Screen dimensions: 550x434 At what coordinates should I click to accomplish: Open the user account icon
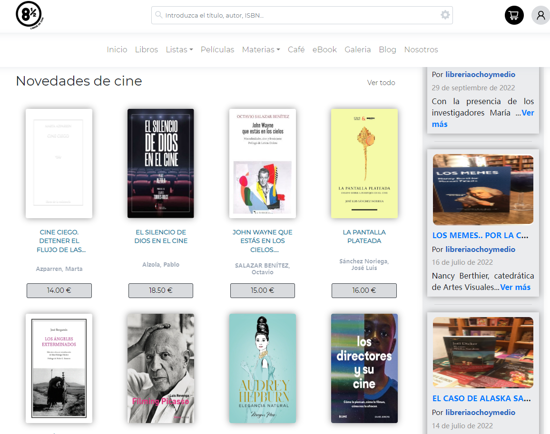[x=540, y=15]
